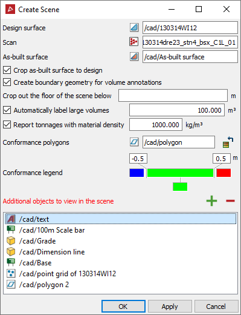The height and width of the screenshot is (315, 241).
Task: Click the text icon beside /cad/text
Action: 11,219
